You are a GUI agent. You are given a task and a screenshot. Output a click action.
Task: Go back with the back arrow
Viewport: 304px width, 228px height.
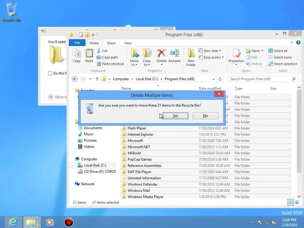[x=75, y=79]
